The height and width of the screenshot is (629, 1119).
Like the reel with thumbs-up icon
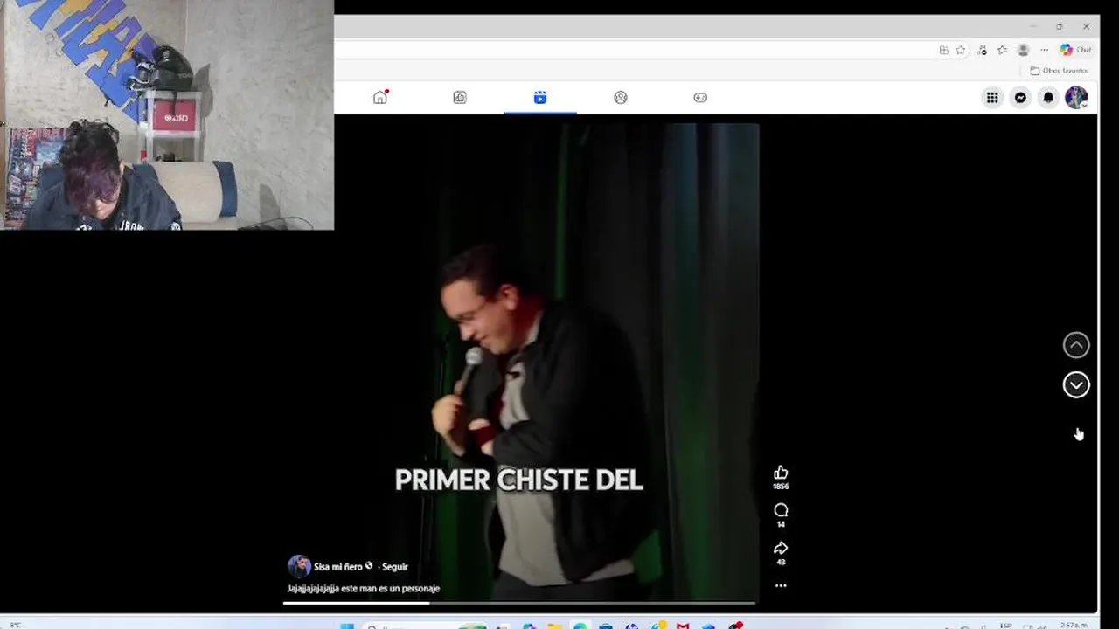click(781, 473)
